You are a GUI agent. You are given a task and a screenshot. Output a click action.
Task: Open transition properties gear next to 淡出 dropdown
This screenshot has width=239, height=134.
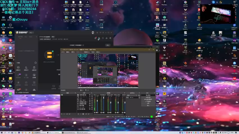(139, 95)
